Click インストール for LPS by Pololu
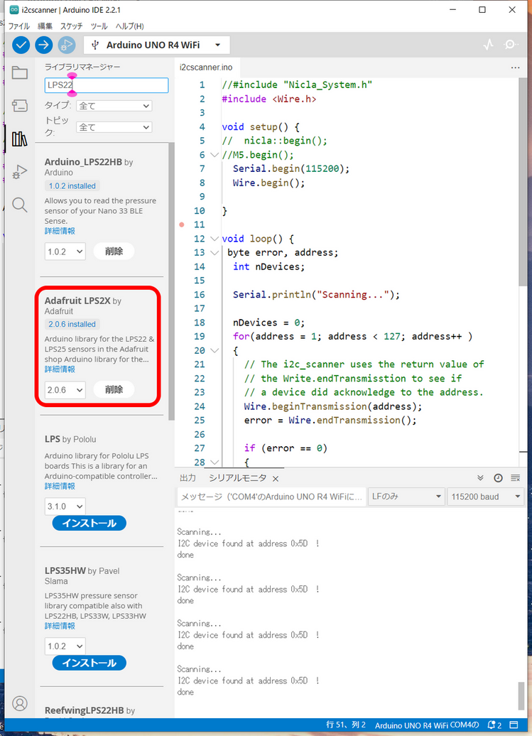532x736 pixels. (x=89, y=523)
